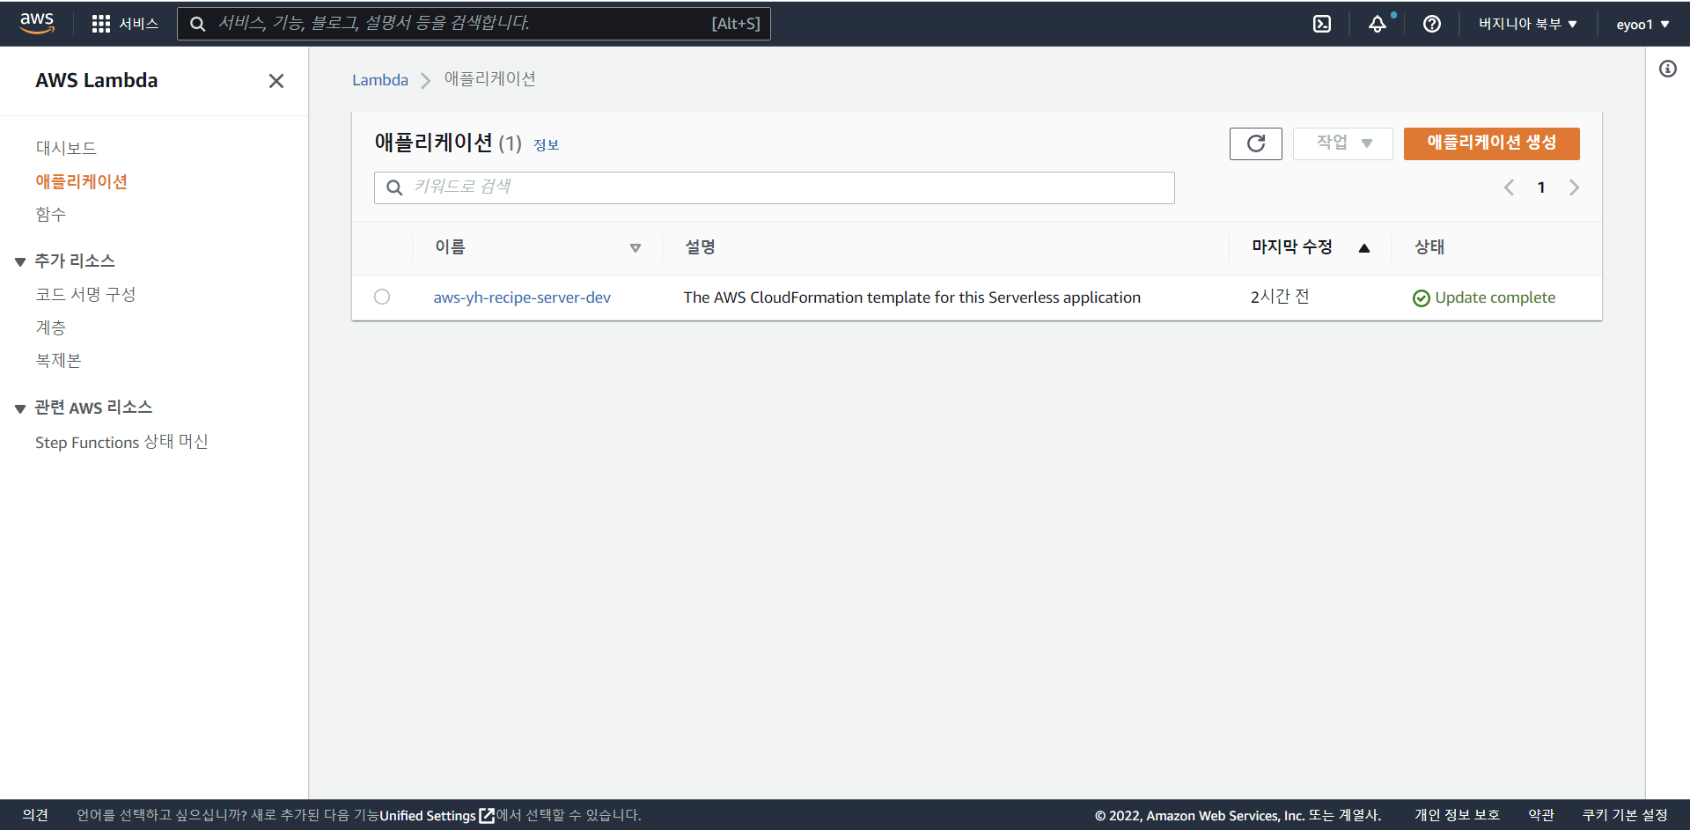
Task: Select 애플리케이션 in sidebar
Action: tap(81, 181)
